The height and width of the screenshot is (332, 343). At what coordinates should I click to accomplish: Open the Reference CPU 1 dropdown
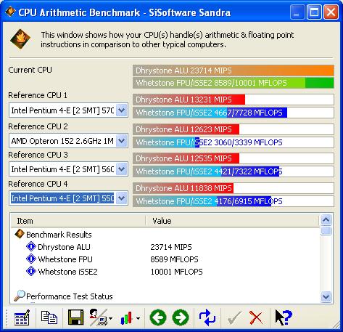[x=122, y=110]
